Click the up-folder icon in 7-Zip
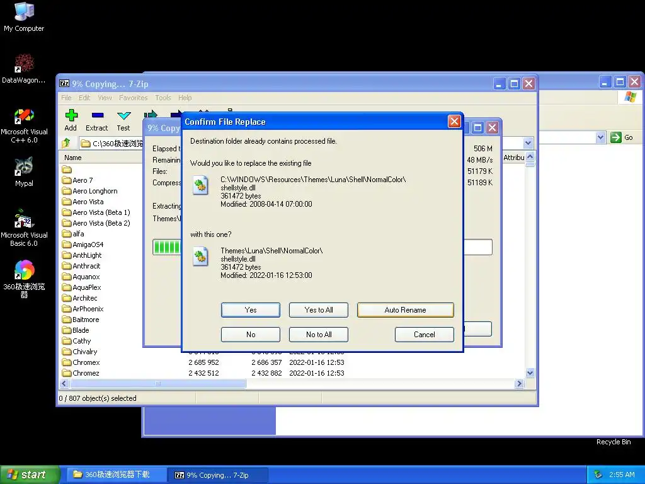This screenshot has height=484, width=645. (66, 143)
